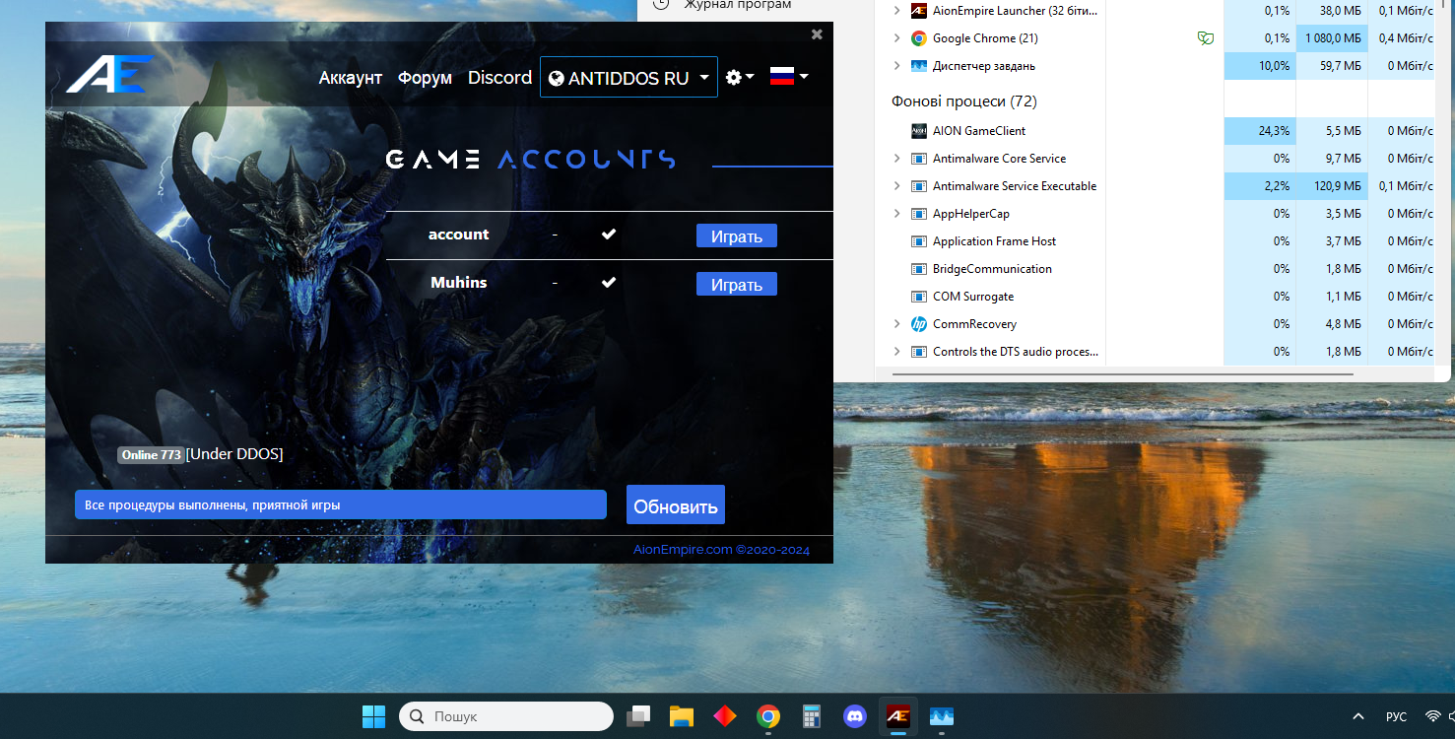The height and width of the screenshot is (739, 1455).
Task: Open Calculator from the taskbar
Action: 812,716
